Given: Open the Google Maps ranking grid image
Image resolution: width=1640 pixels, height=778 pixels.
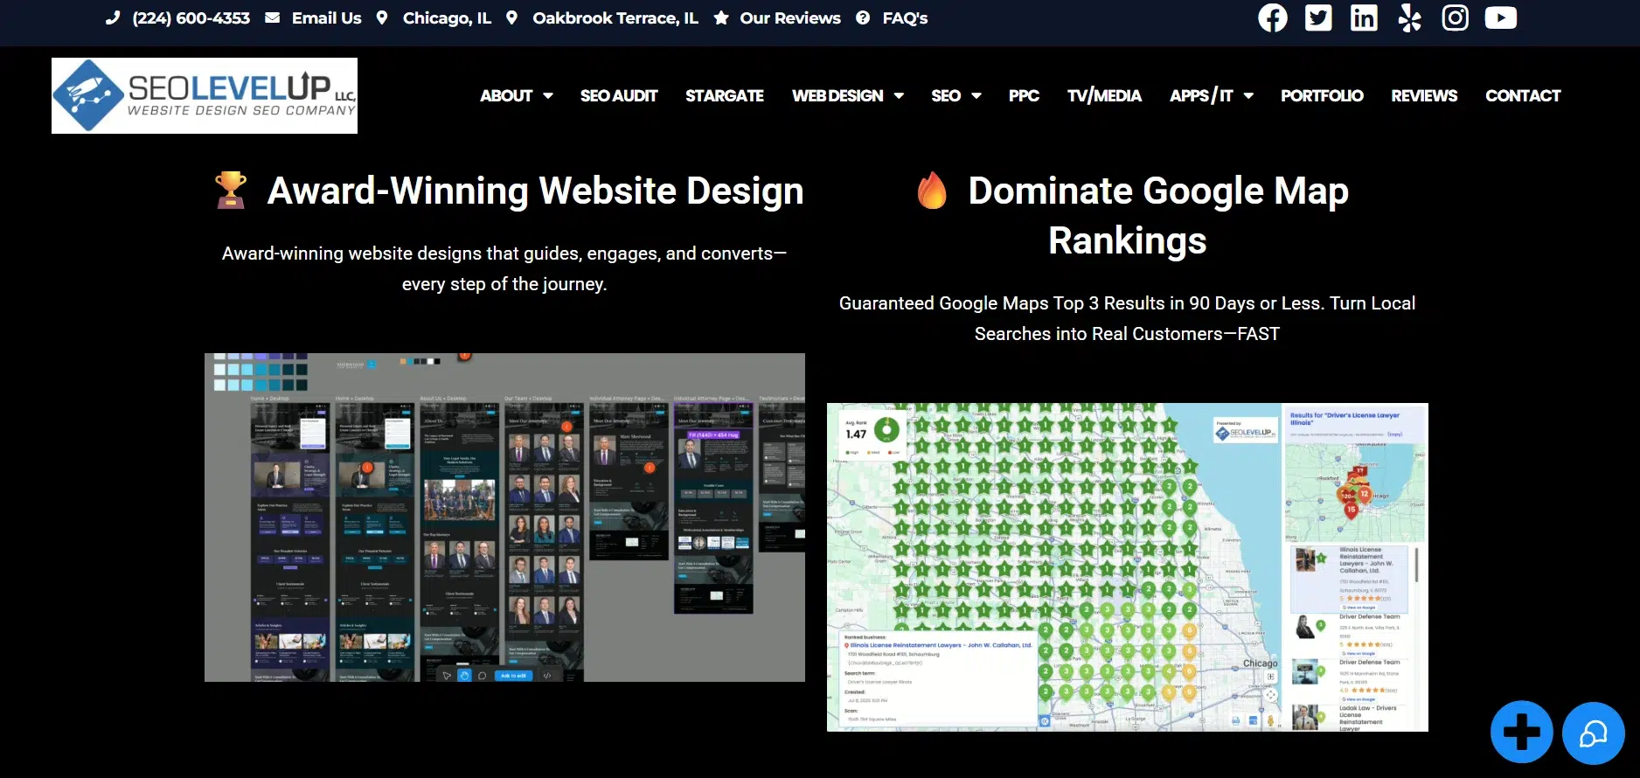Looking at the screenshot, I should pos(1128,567).
